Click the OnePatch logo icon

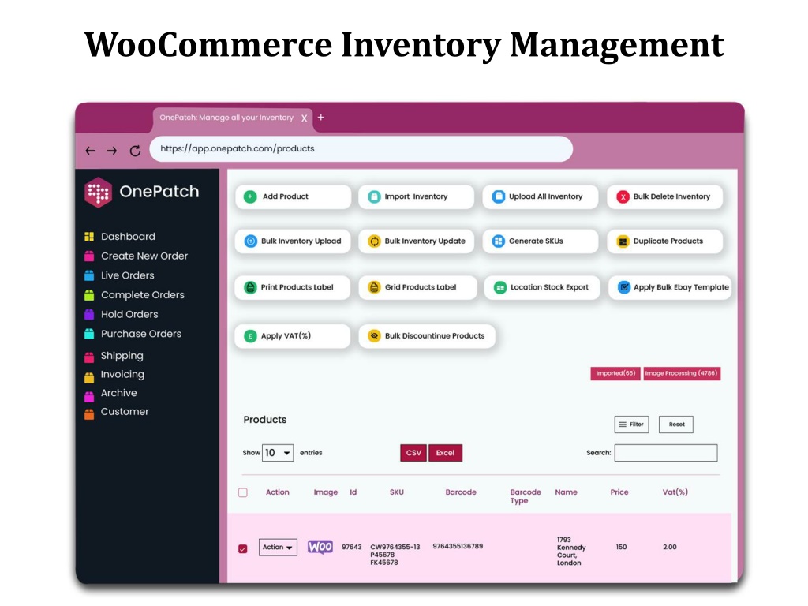pyautogui.click(x=99, y=193)
